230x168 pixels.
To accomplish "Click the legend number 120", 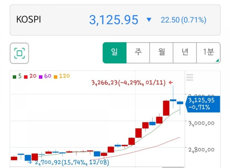I will 64,76.
